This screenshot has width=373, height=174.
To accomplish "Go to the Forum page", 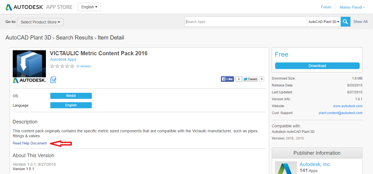I will coord(326,7).
